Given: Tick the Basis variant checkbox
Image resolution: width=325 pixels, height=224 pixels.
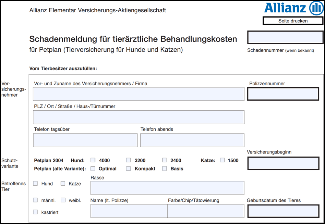Looking at the screenshot, I should pyautogui.click(x=164, y=169).
